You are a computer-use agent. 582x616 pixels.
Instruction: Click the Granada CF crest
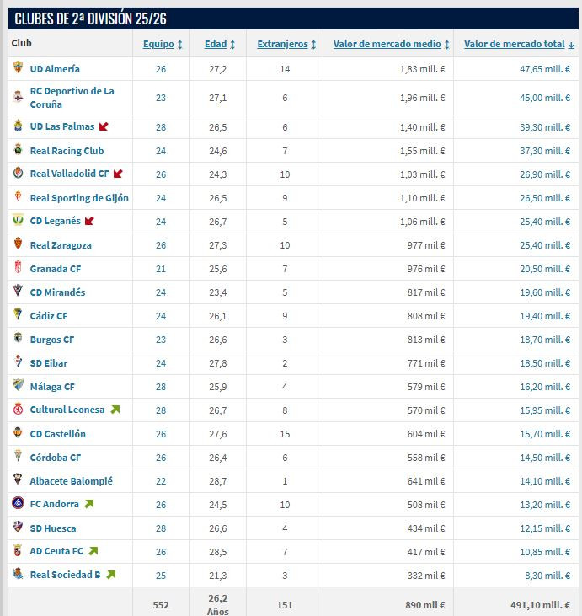[18, 267]
